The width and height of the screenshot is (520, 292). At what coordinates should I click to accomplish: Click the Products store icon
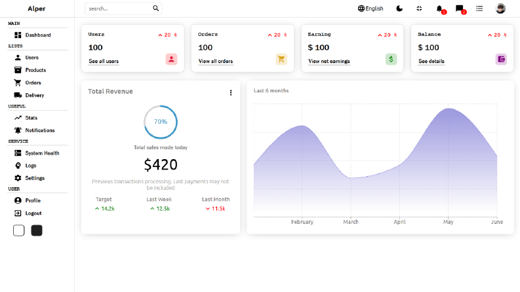[18, 70]
